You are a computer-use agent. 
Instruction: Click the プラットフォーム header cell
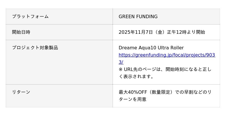click(x=30, y=16)
